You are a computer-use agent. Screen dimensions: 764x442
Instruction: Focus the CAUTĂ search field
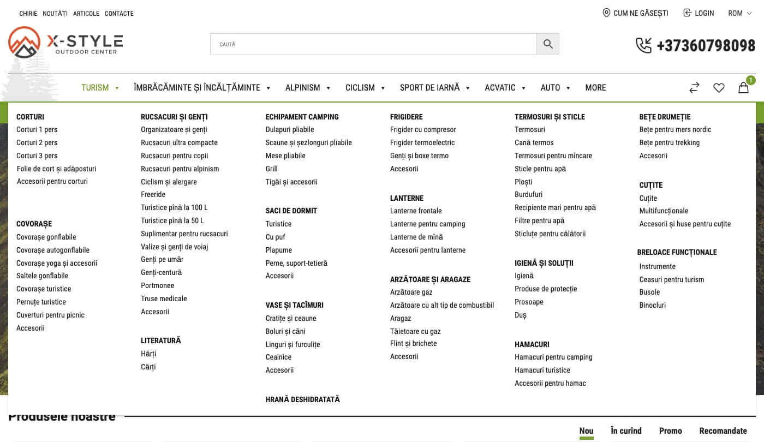point(373,44)
